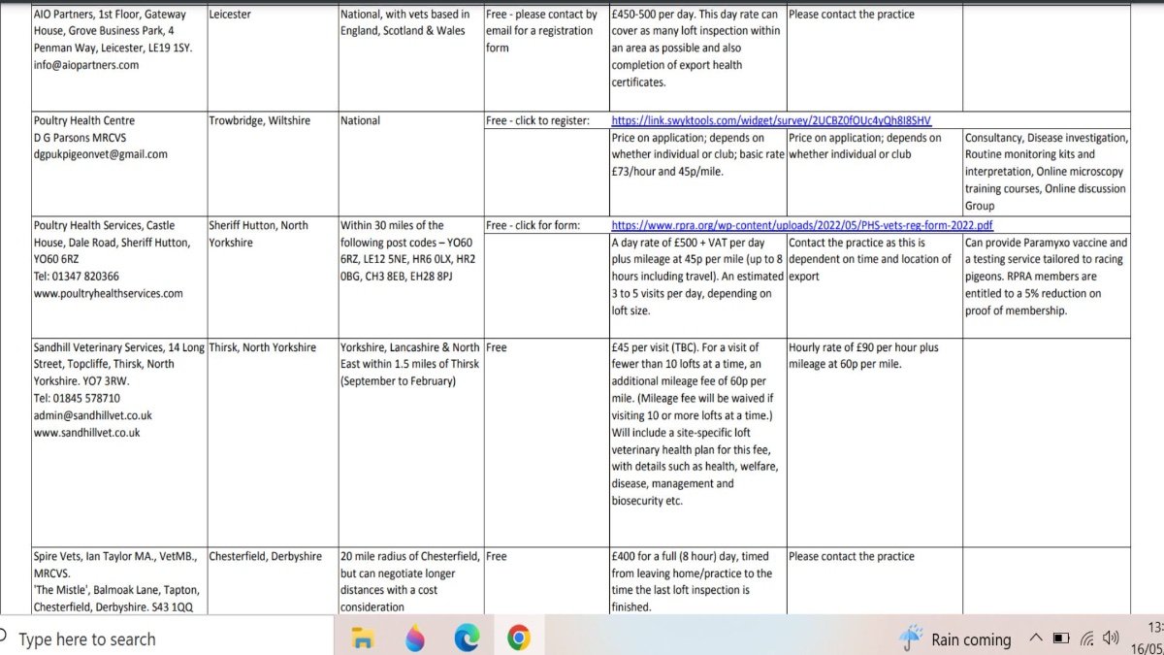Open the battery status icon
Viewport: 1164px width, 655px height.
click(1061, 639)
